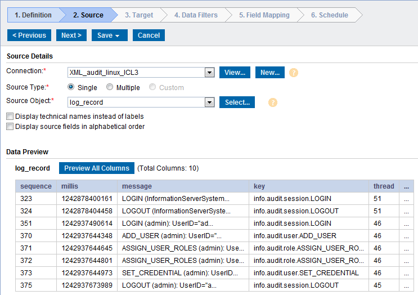Click millis value 1242878400161
418x295 pixels.
tap(87, 199)
